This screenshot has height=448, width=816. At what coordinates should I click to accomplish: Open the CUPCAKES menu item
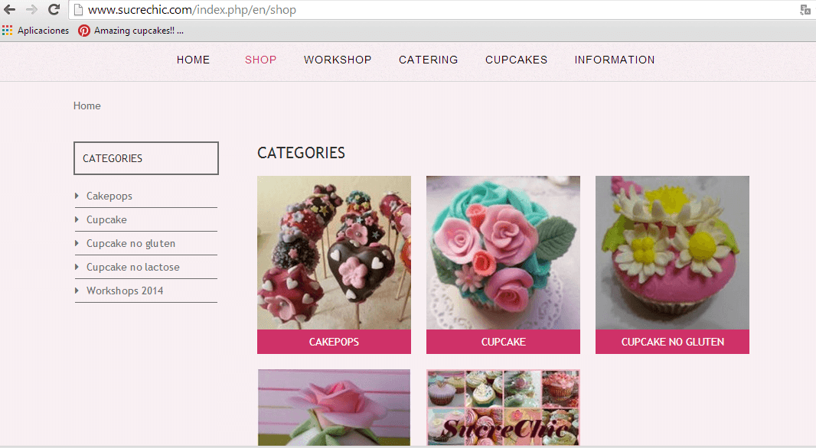tap(516, 60)
